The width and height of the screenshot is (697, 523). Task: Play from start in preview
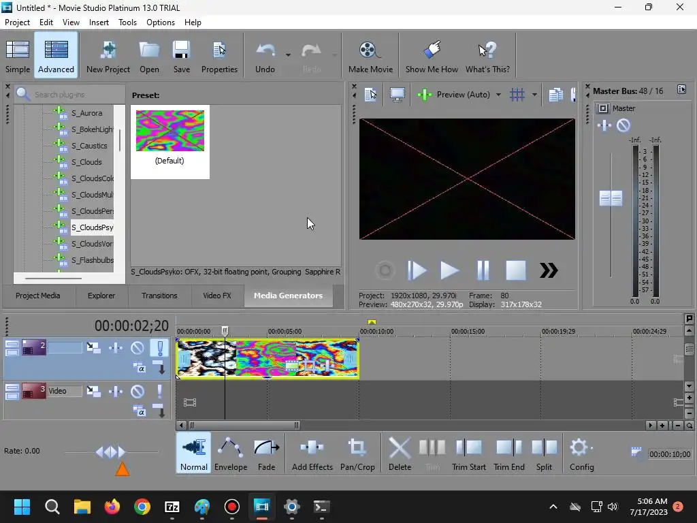(417, 270)
